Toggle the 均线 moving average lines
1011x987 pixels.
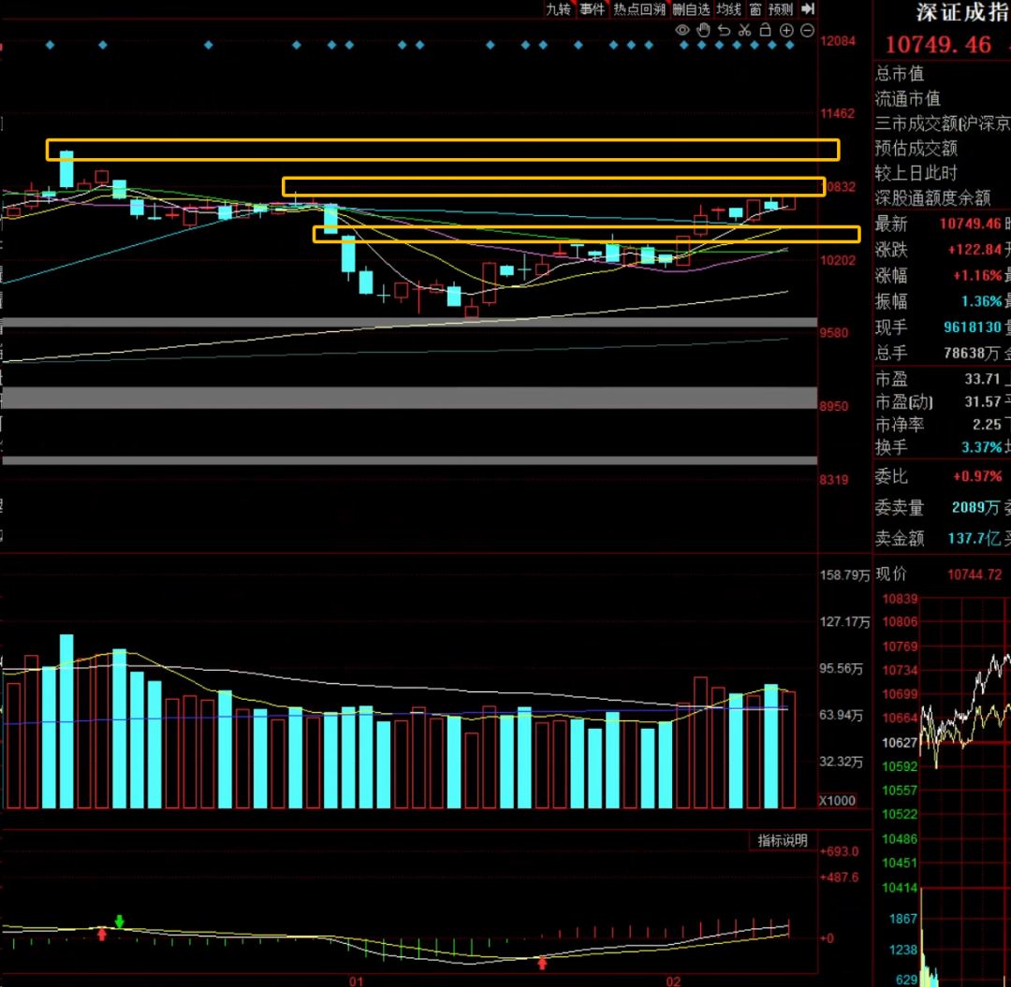[729, 9]
